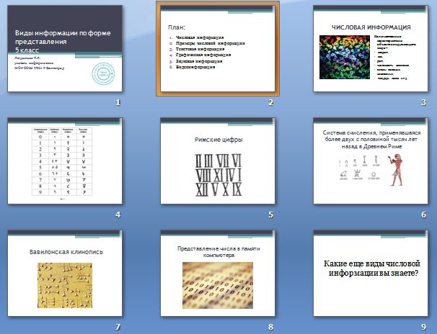Click the slide number 9 label
The image size is (437, 334).
click(x=423, y=327)
